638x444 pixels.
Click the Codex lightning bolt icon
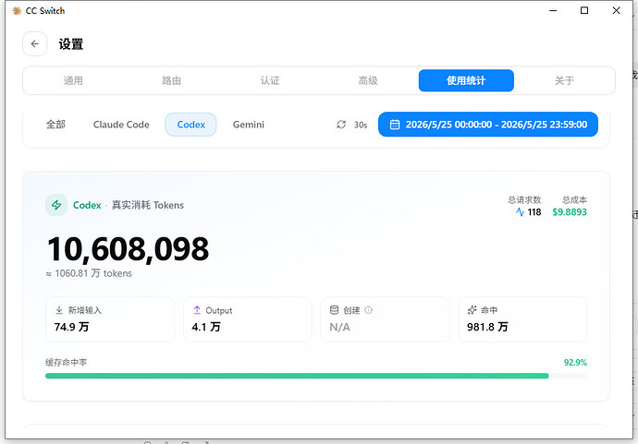point(56,205)
